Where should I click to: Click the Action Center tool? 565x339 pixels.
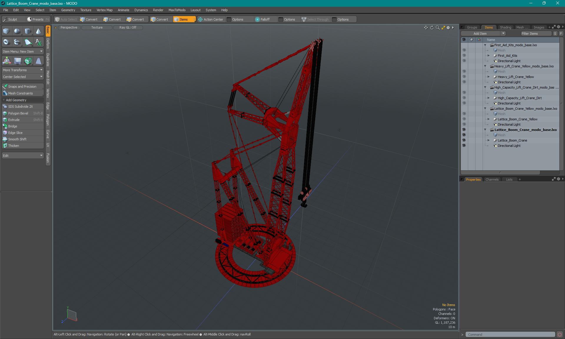click(x=211, y=19)
